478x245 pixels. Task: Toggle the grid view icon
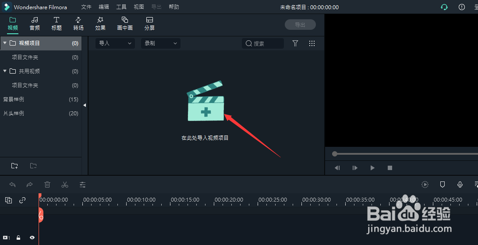pos(312,43)
